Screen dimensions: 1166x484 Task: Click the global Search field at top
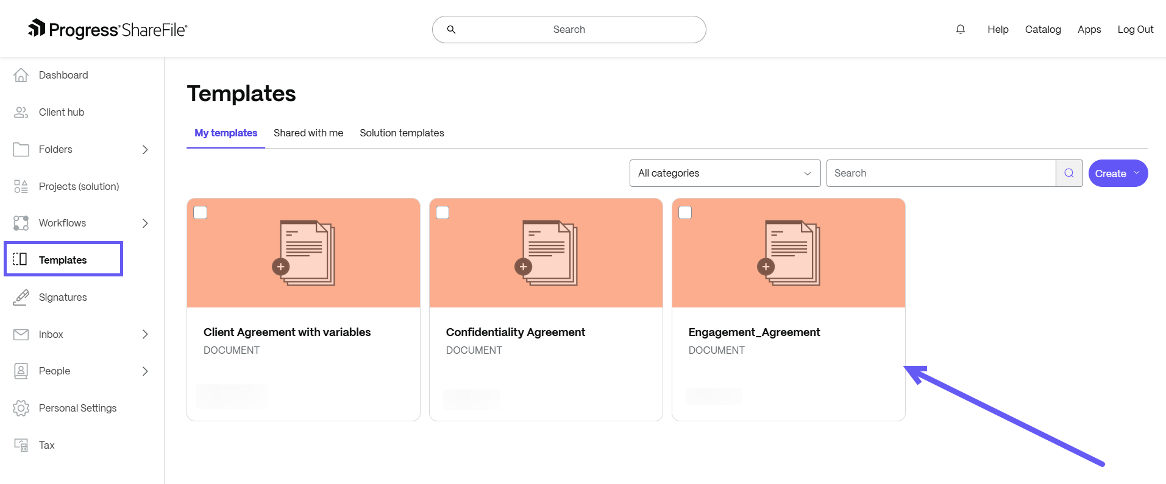[569, 29]
